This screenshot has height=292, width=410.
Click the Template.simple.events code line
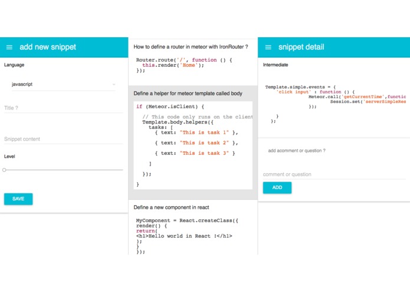tap(300, 87)
